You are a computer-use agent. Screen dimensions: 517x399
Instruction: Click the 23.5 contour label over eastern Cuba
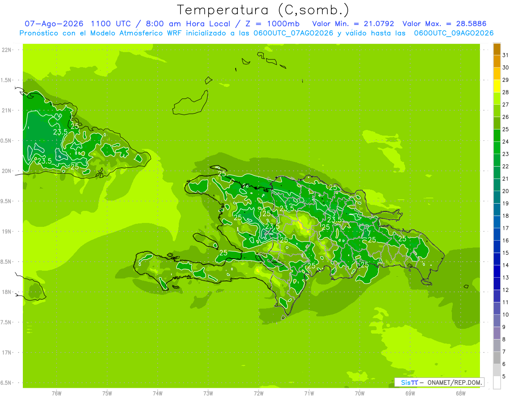[60, 132]
